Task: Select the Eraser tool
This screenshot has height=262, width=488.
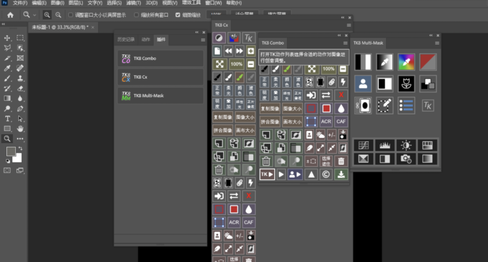Action: pos(20,88)
